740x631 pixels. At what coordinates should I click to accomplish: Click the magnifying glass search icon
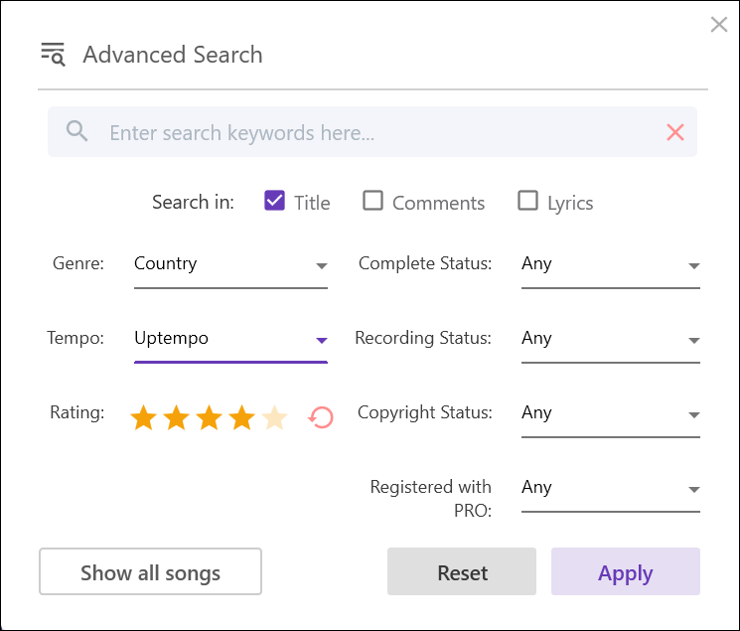point(76,131)
